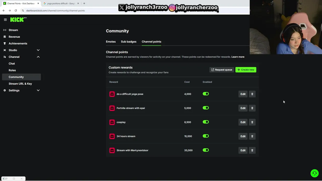Collapse the Channel section chevron
Screen dimensions: 322x181
38,57
